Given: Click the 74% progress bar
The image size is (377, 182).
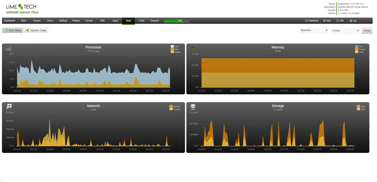Looking at the screenshot, I should tap(176, 21).
